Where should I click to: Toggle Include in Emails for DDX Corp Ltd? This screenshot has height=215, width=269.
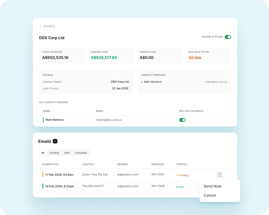[228, 37]
